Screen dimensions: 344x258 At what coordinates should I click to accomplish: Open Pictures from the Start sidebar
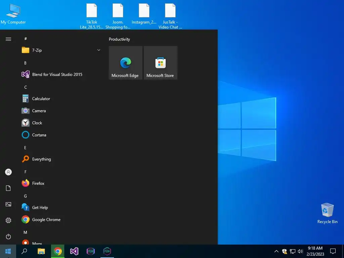tap(8, 204)
